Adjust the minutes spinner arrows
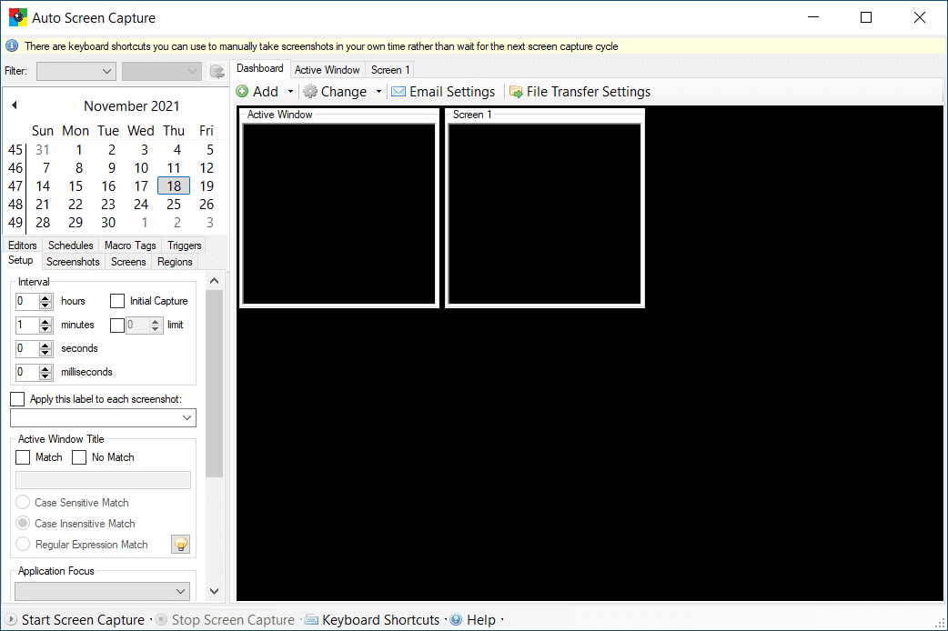Screen dimensions: 948x631 click(46, 326)
